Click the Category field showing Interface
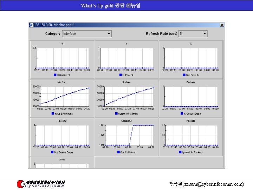The width and height of the screenshot is (253, 190). [87, 34]
